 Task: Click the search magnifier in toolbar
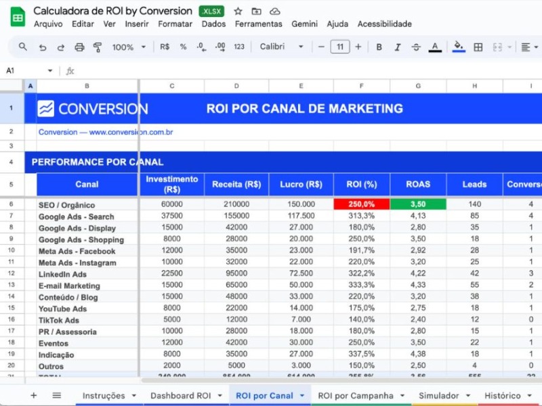[x=23, y=47]
